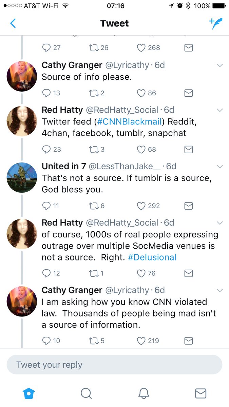Expand the chevron on Red Hatty's #Delusional tweet
Viewport: 229px width, 407px height.
point(220,223)
